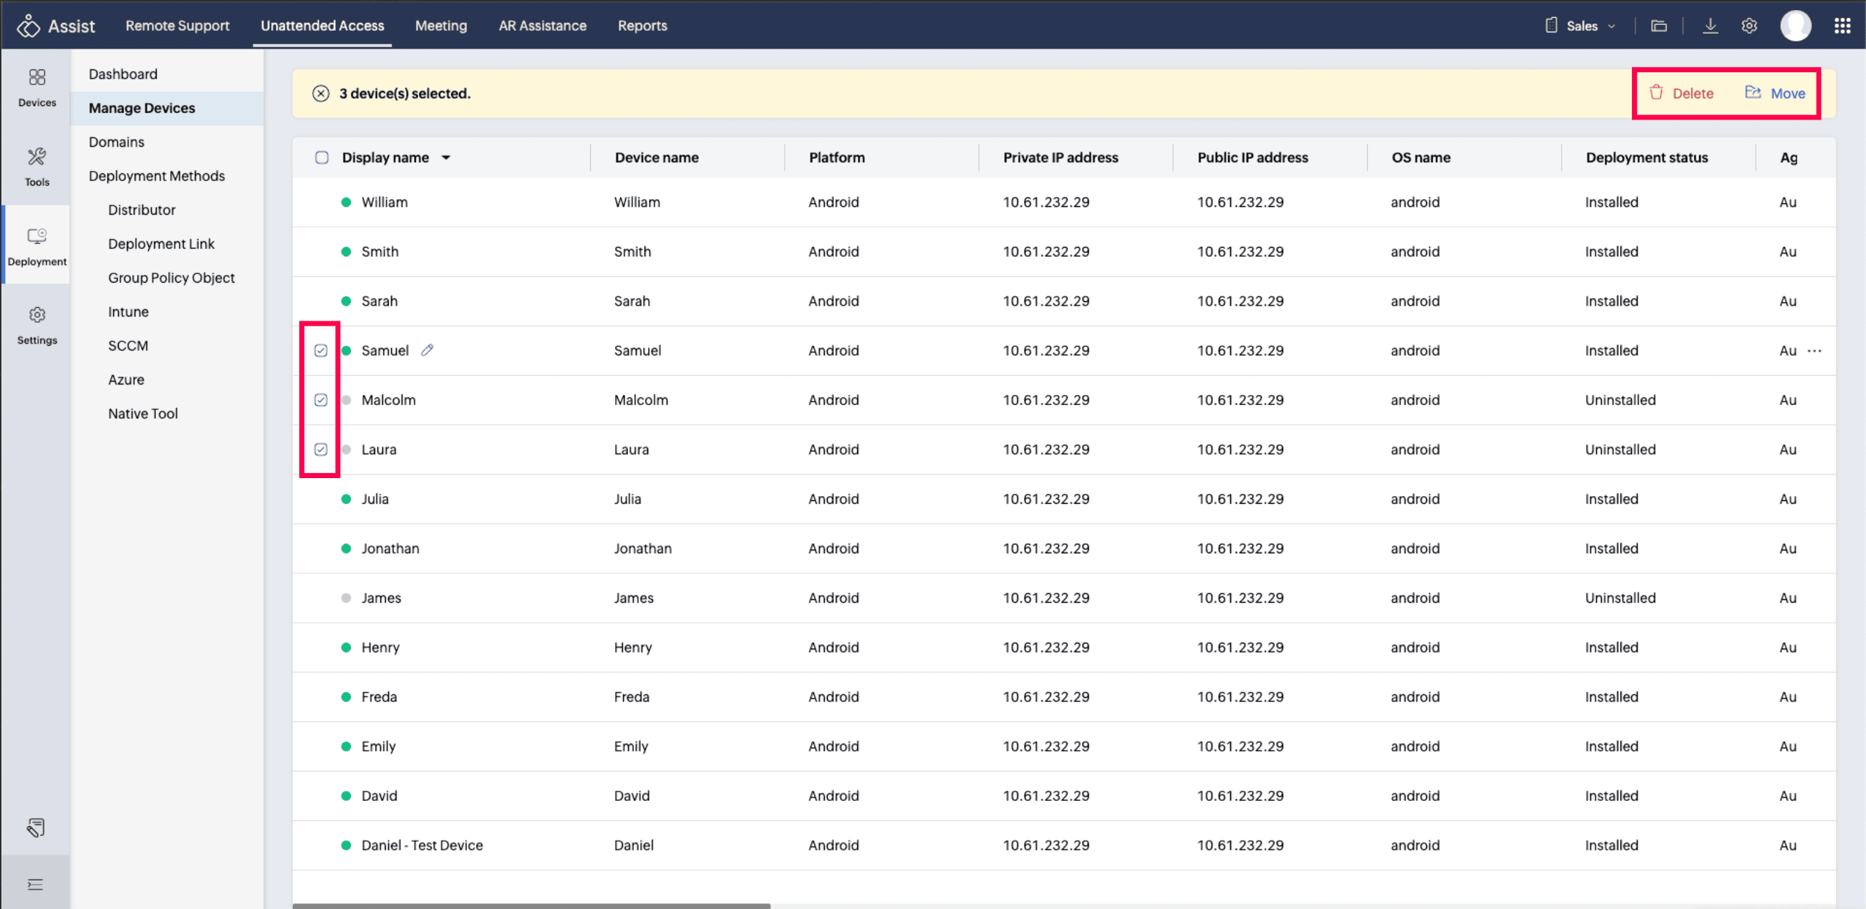Open the folder icon in top bar
The image size is (1866, 909).
[x=1659, y=26]
